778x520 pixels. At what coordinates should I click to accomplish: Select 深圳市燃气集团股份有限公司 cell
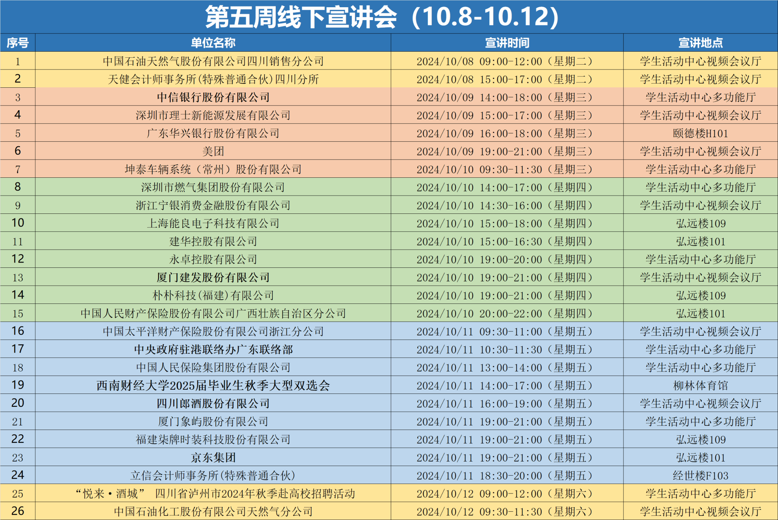coord(213,187)
